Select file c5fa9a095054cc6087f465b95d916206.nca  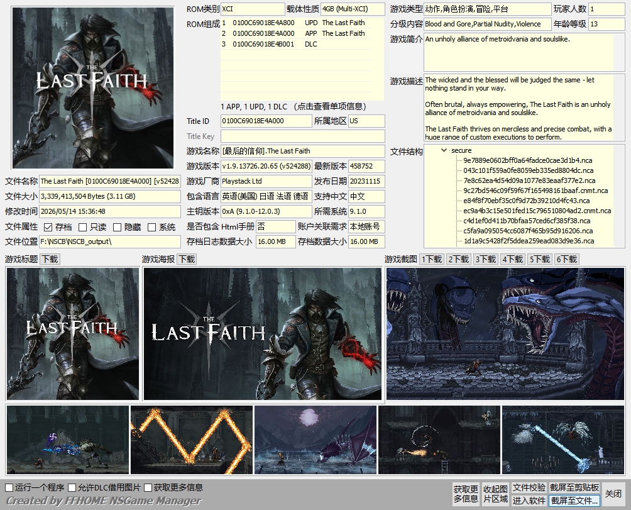pyautogui.click(x=527, y=231)
